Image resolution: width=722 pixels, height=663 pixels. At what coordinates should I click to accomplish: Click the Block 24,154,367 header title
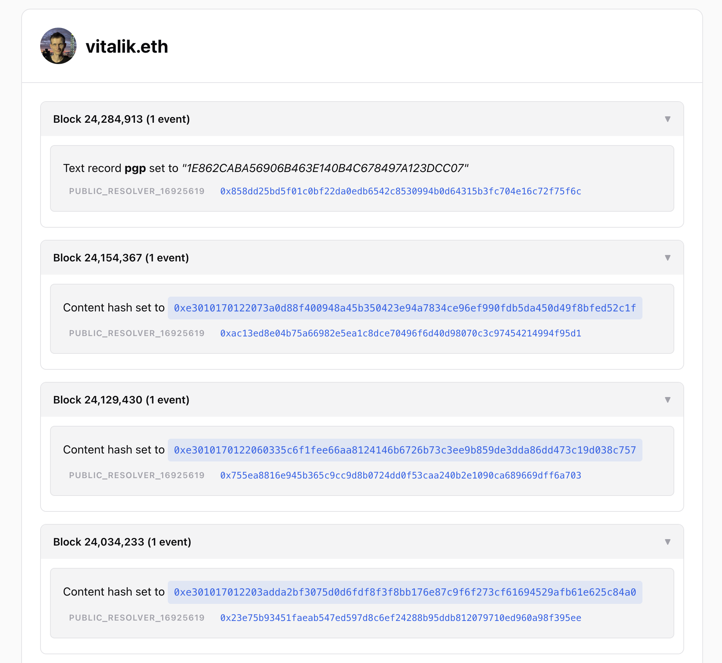tap(121, 258)
